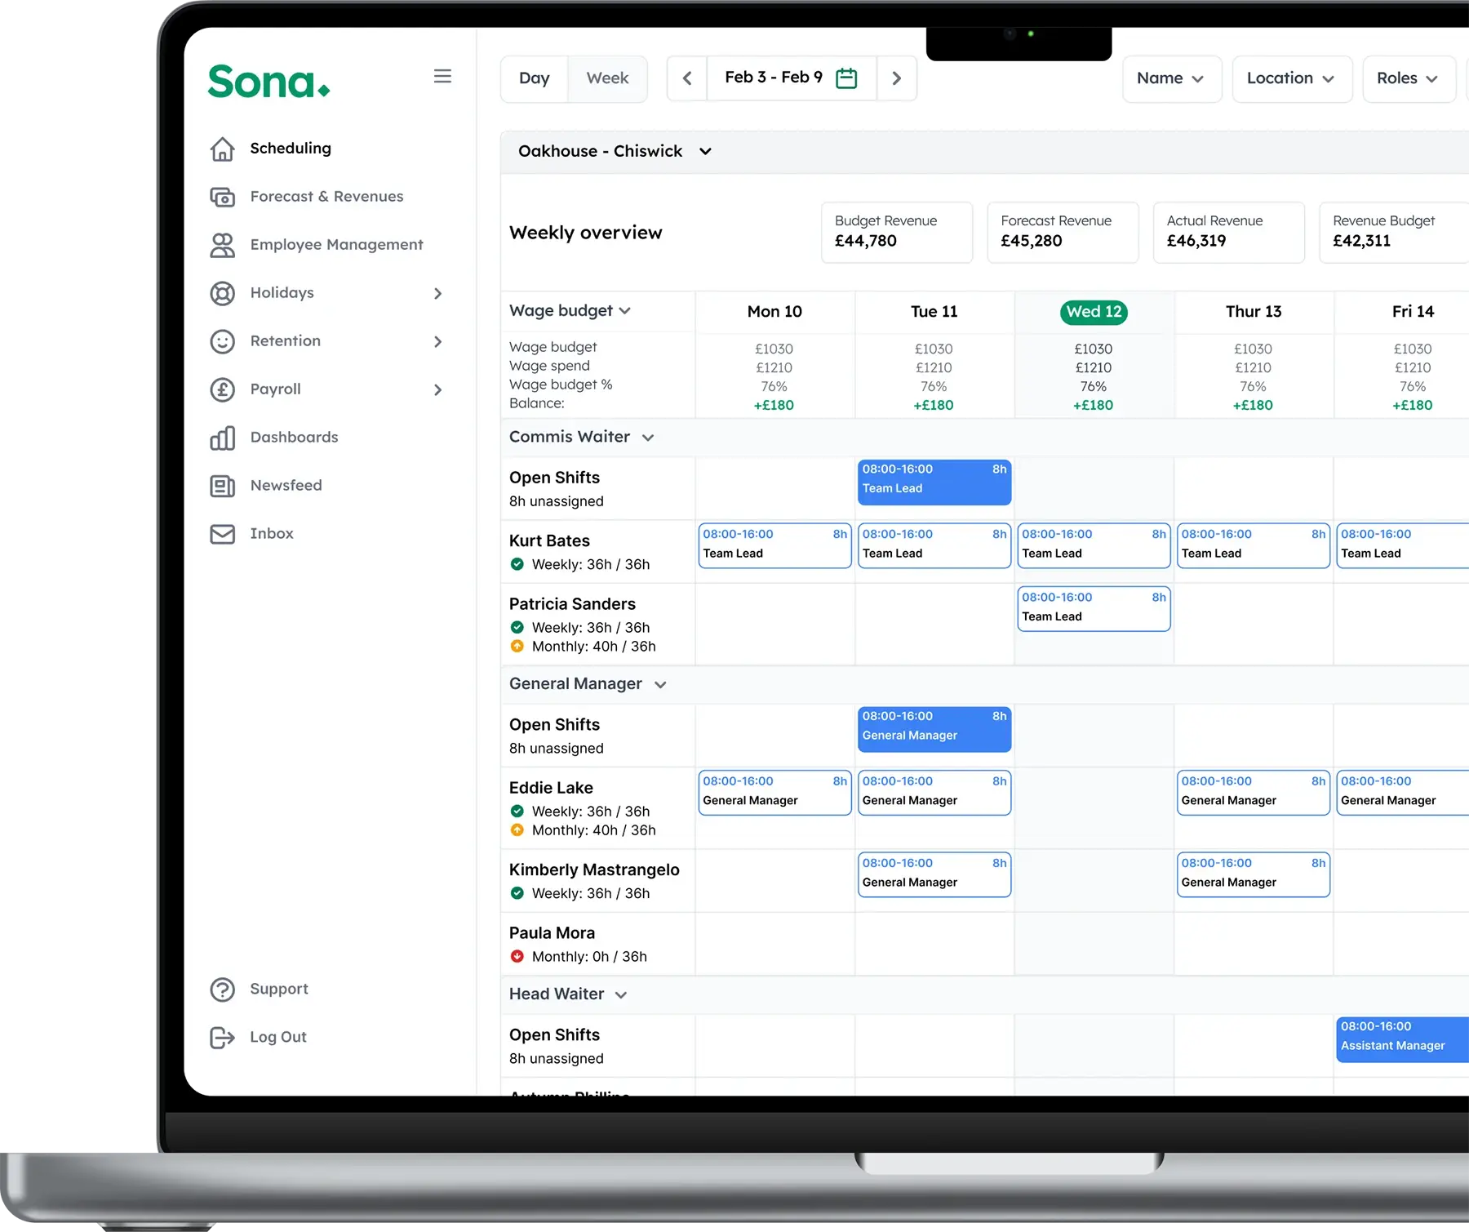
Task: Click Support link in sidebar
Action: click(x=278, y=990)
